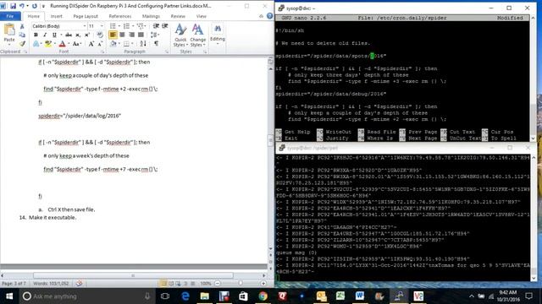Switch to the Review ribbon tab
The width and height of the screenshot is (542, 304).
178,16
